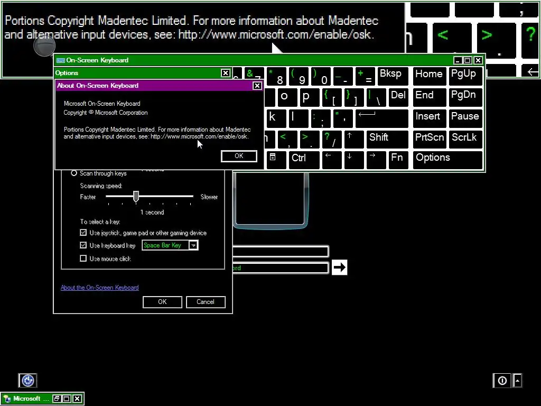Close the Options dialog with X
The width and height of the screenshot is (541, 406).
pos(225,73)
